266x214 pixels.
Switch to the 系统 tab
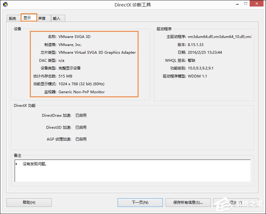click(x=13, y=18)
